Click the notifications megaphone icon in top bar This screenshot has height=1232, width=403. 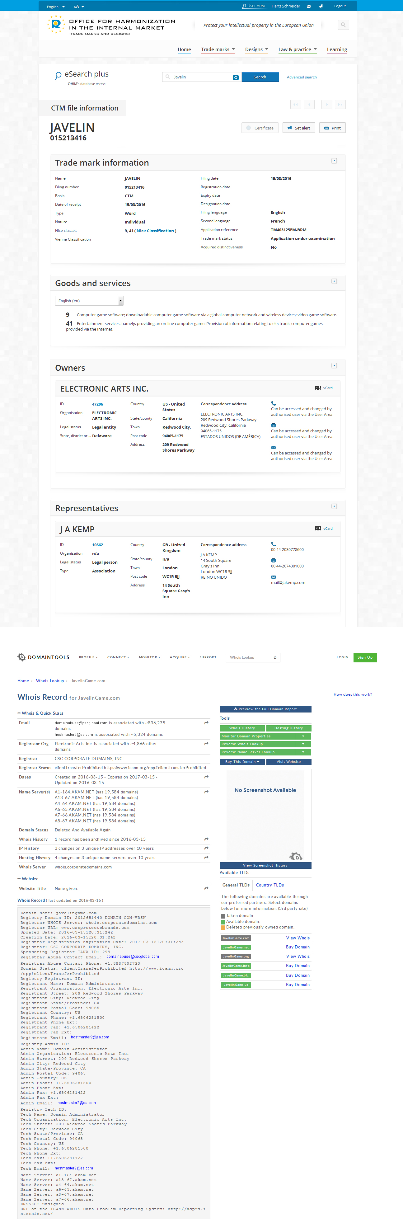pos(321,6)
